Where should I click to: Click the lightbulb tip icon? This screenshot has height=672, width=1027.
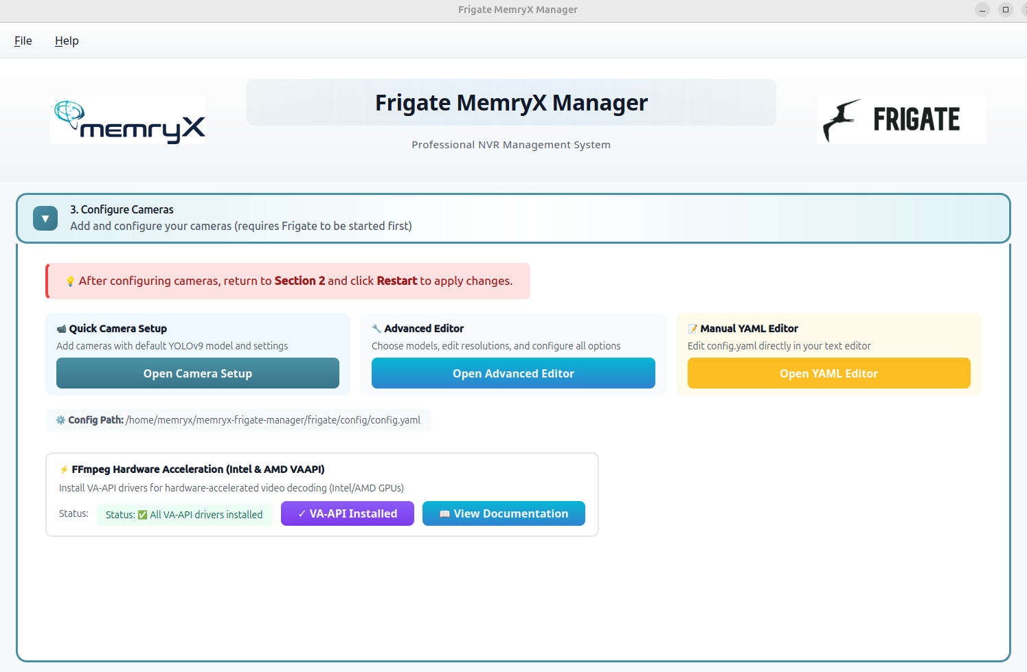click(70, 281)
